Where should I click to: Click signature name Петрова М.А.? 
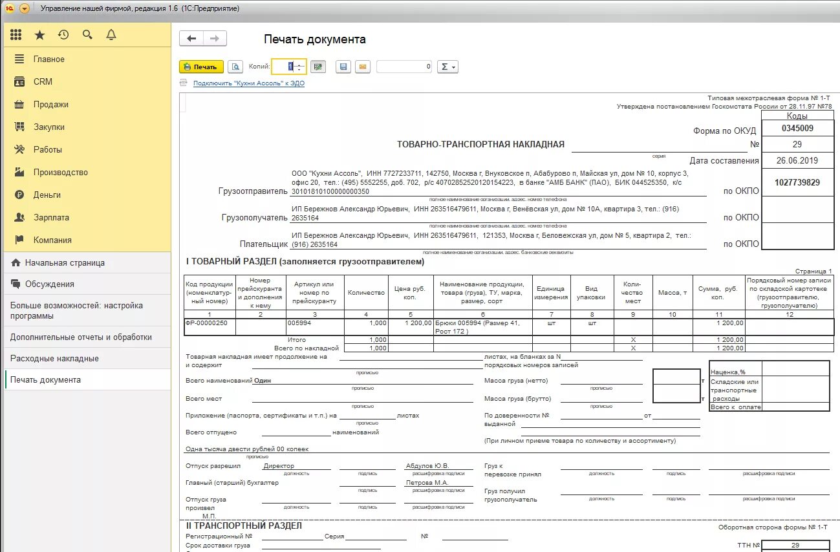[427, 482]
